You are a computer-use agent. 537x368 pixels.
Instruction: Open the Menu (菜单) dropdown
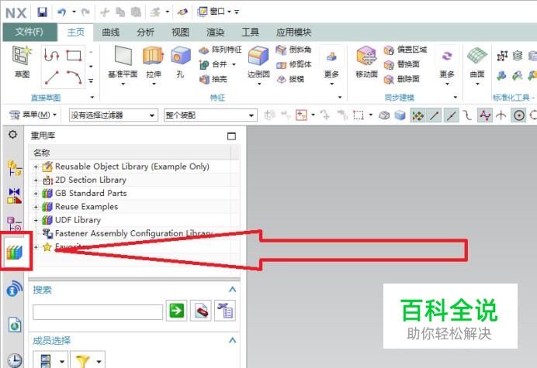click(x=33, y=115)
